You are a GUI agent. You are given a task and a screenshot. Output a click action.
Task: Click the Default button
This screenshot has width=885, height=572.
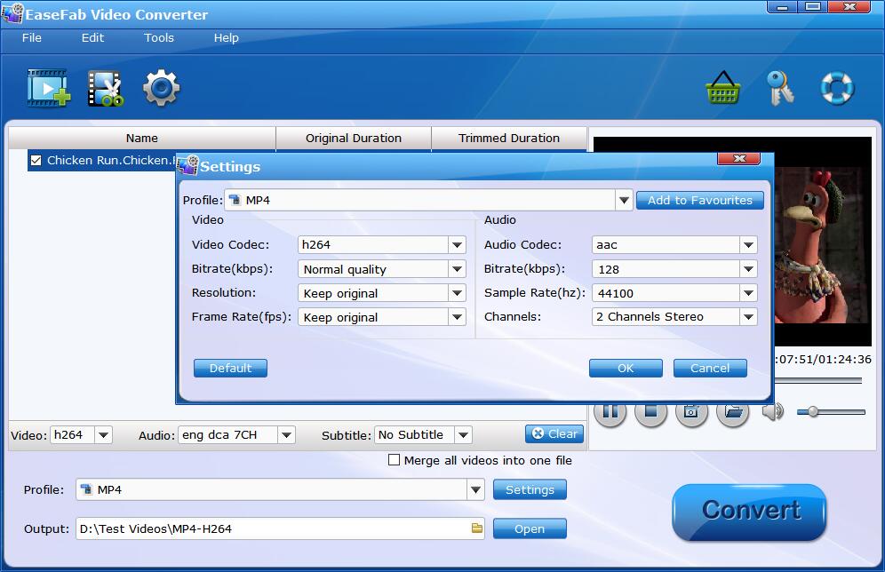point(230,369)
